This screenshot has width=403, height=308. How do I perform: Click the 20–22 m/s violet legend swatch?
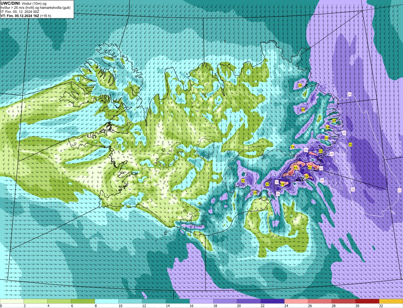[x=249, y=301]
